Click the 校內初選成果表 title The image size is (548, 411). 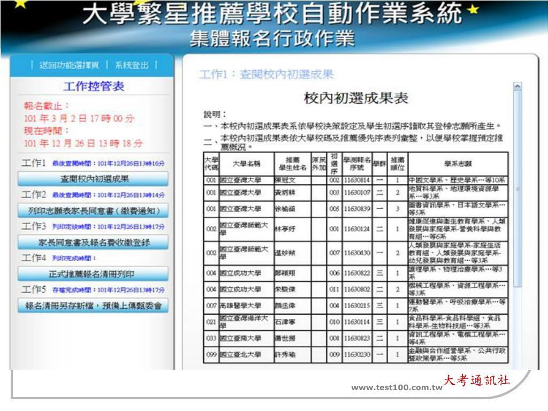356,98
